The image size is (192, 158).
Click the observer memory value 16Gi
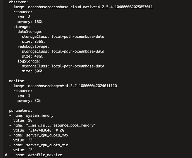(x=39, y=22)
